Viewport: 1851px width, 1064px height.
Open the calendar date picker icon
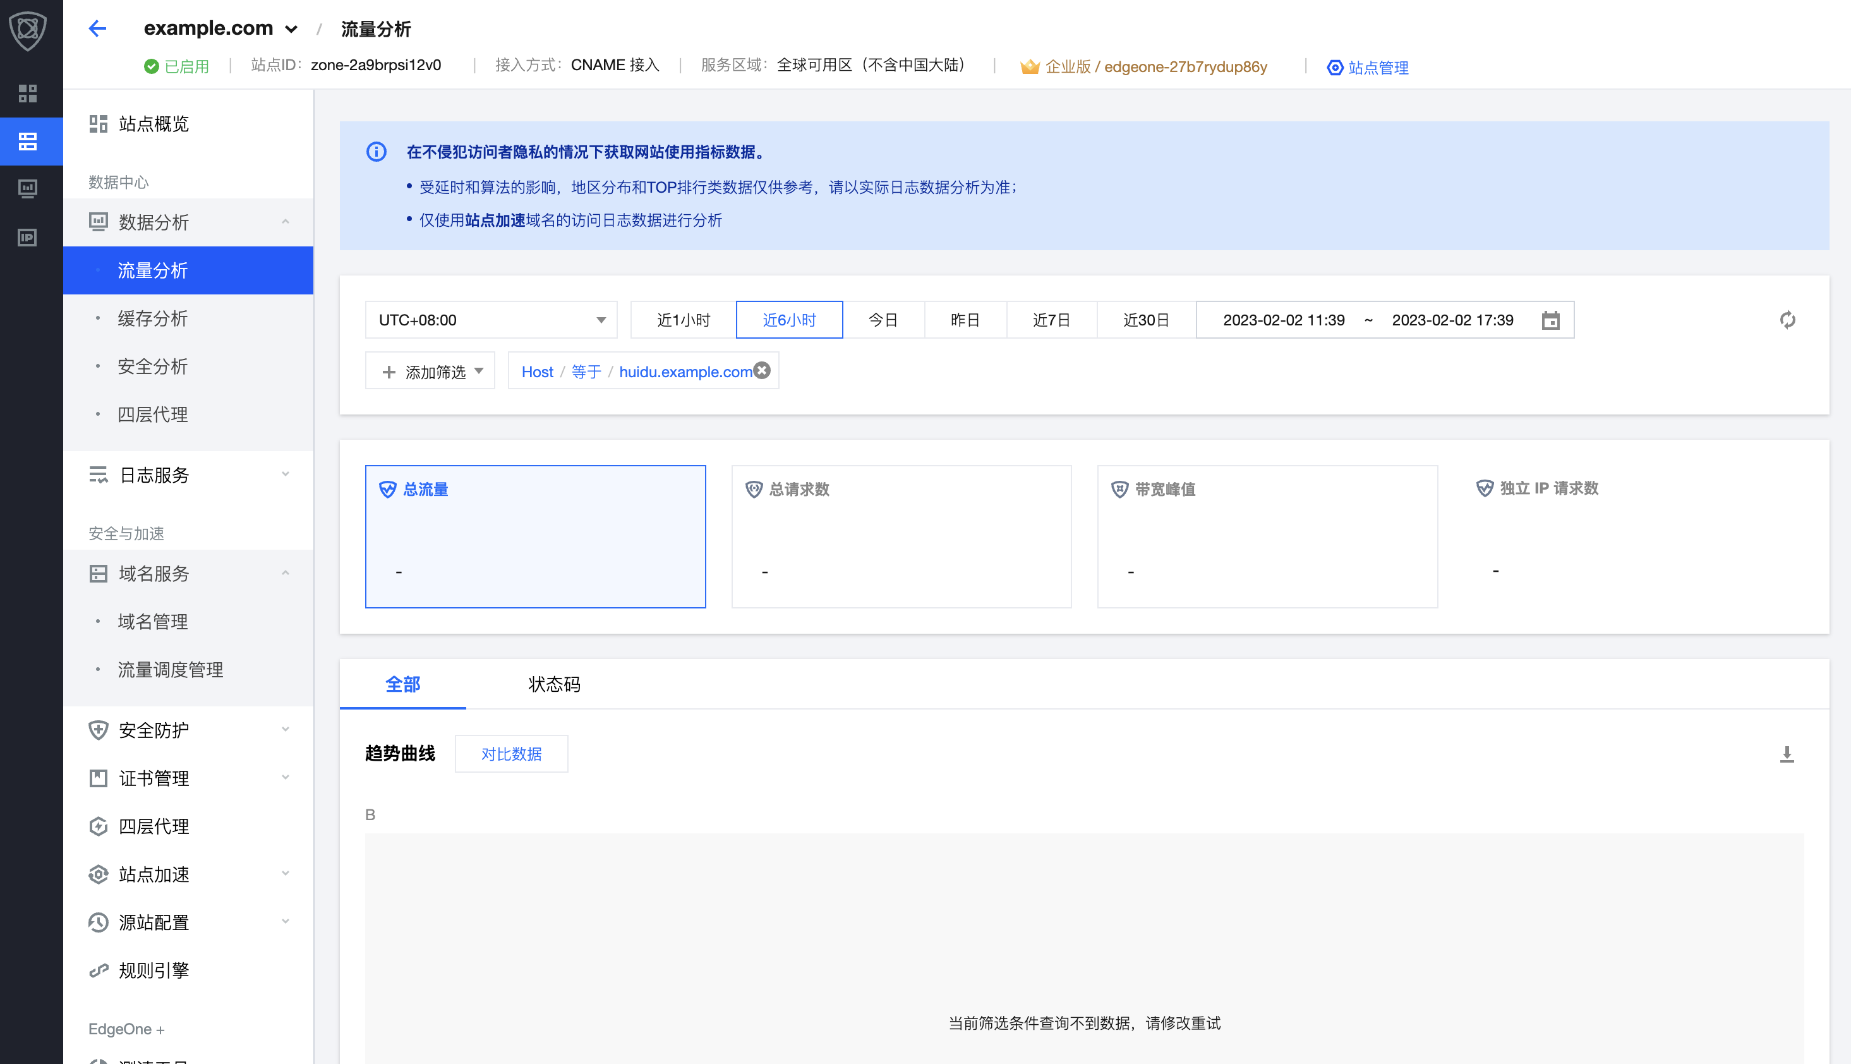tap(1551, 320)
